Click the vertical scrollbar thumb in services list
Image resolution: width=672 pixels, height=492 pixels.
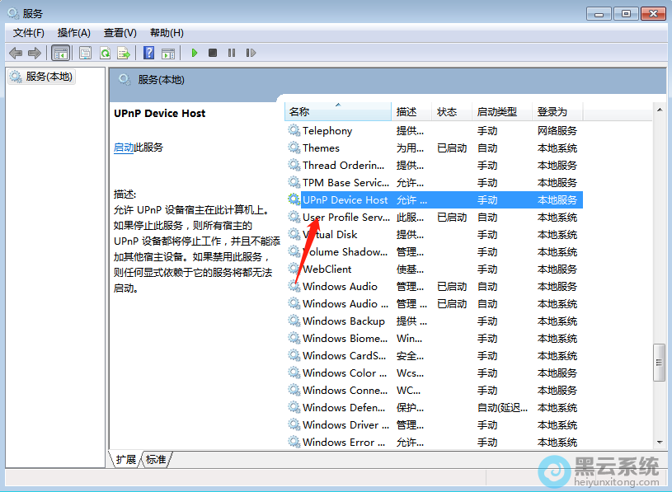click(659, 363)
